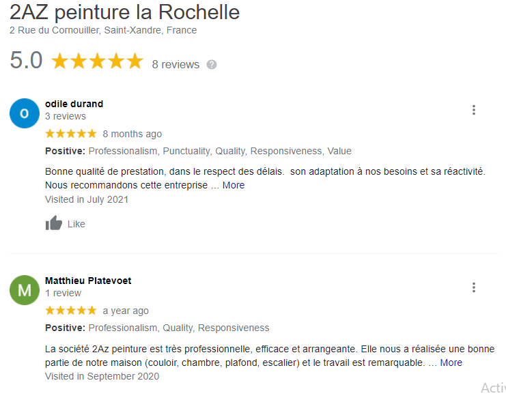Image resolution: width=506 pixels, height=398 pixels.
Task: Click the help icon beside 8 reviews
Action: pos(212,65)
